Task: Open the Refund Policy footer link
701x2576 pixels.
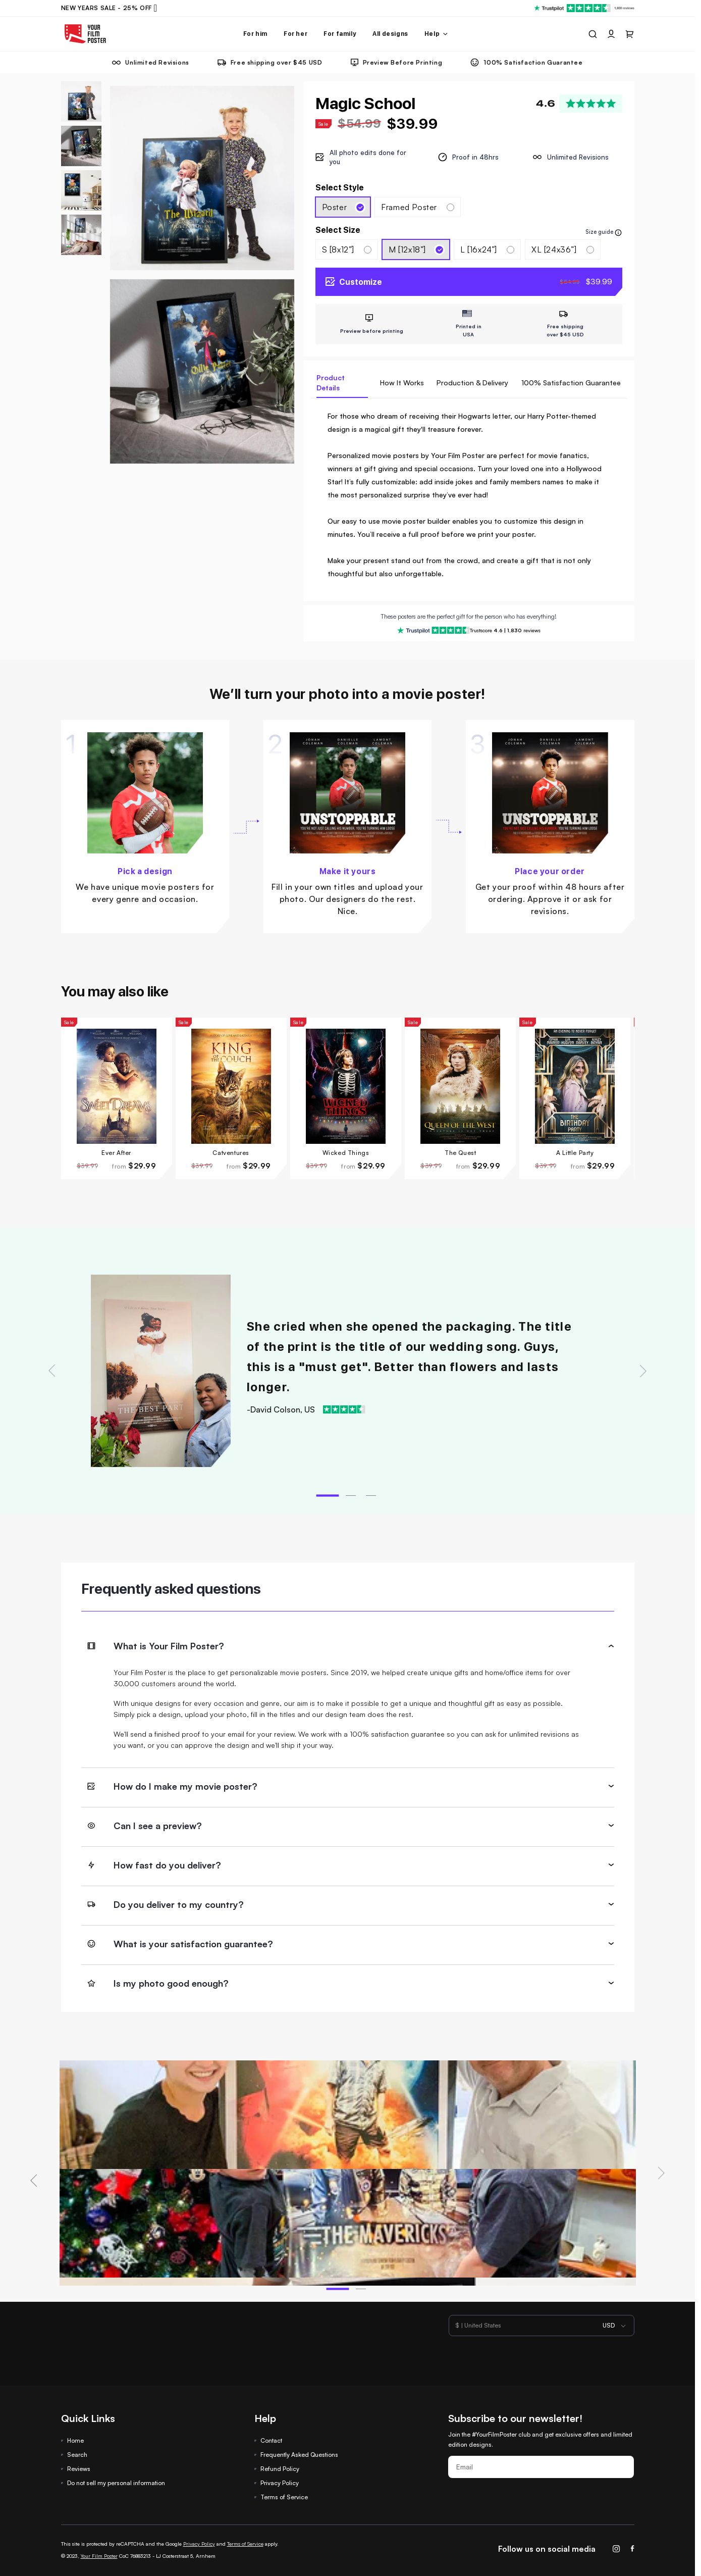Action: [279, 2468]
